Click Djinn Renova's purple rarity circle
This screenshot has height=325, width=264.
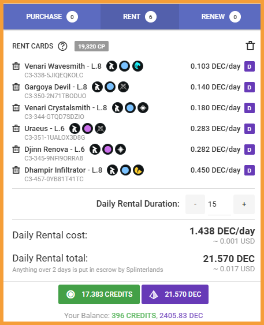point(107,150)
